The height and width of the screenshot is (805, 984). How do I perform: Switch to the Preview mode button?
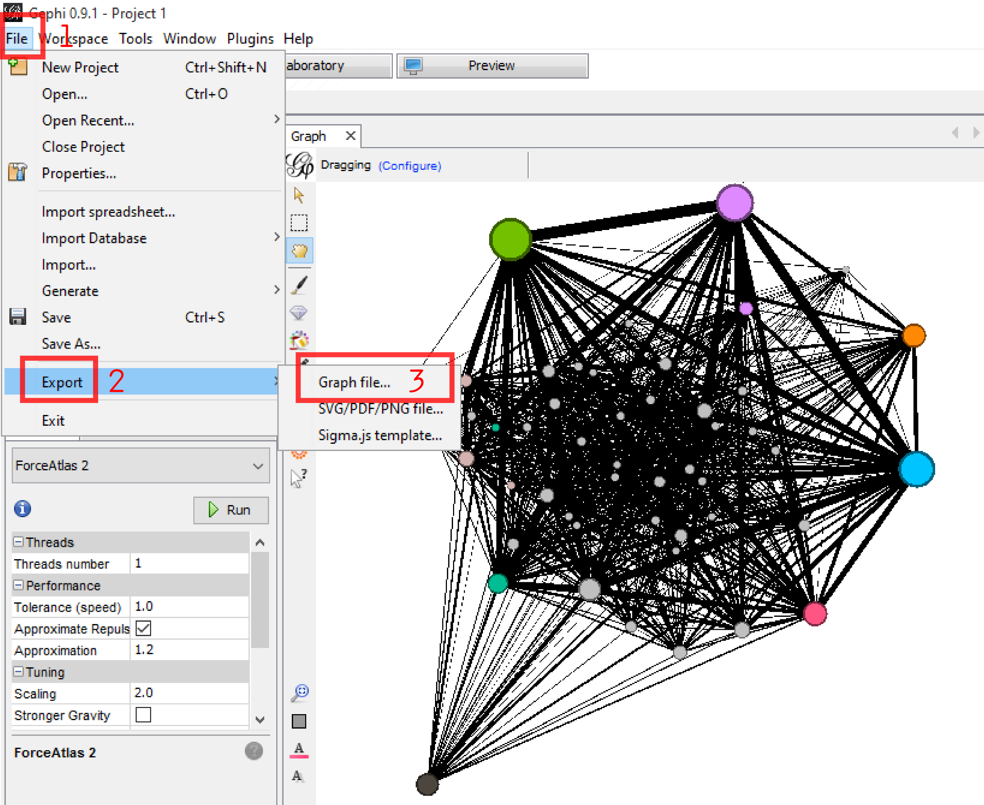click(492, 66)
